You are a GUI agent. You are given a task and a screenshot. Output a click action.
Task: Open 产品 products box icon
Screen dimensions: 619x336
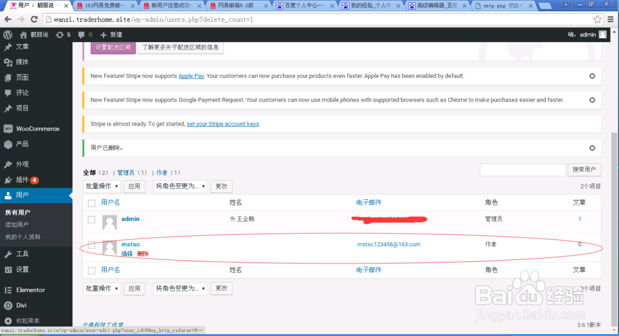coord(8,144)
